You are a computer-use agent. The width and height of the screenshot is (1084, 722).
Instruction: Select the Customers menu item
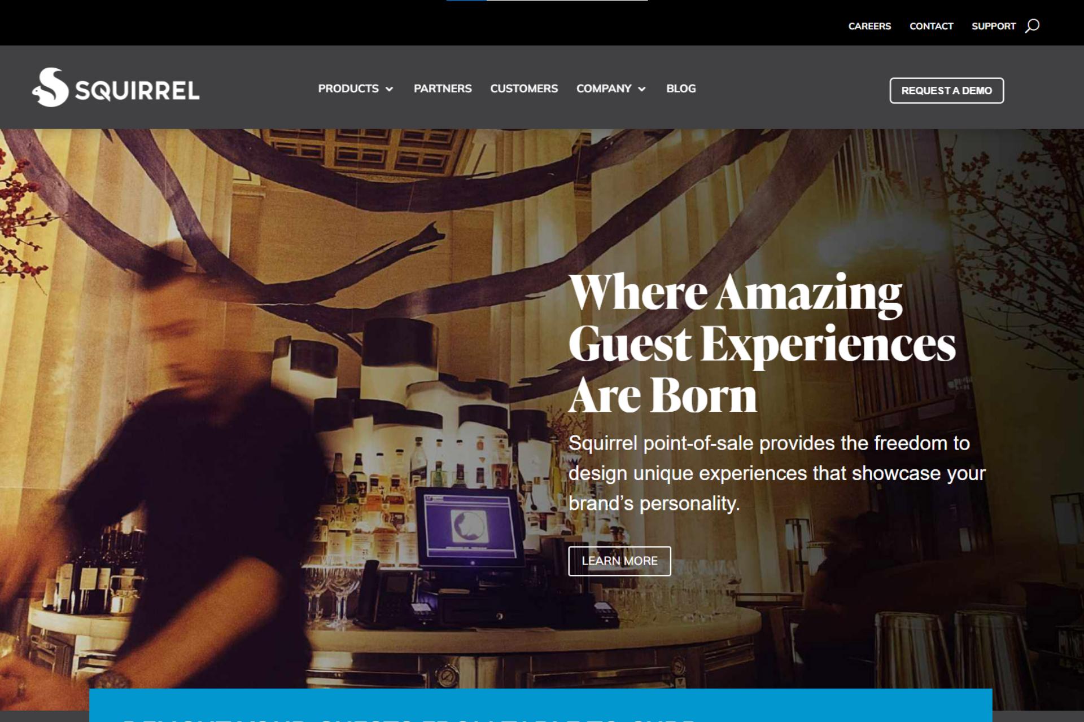[523, 89]
